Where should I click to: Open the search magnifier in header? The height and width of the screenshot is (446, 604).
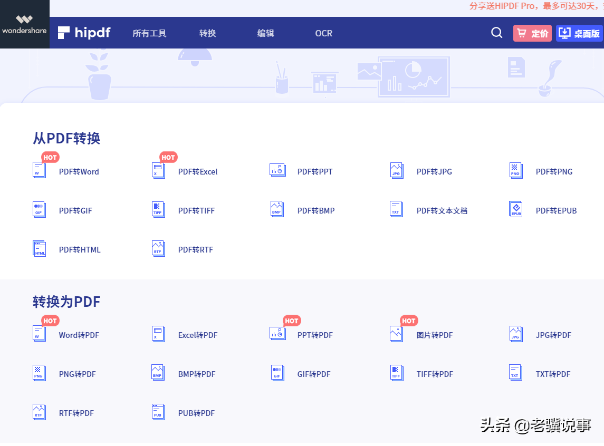[496, 33]
